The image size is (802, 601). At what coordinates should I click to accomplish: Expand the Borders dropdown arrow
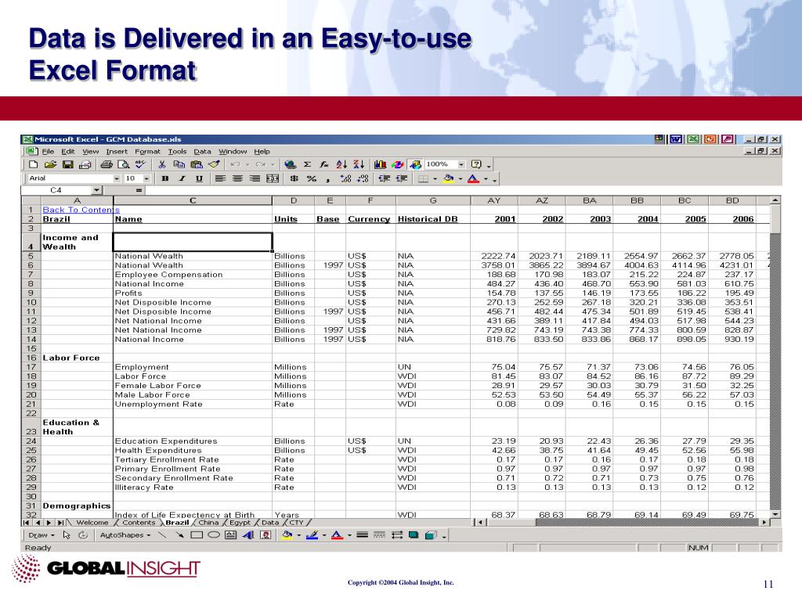435,178
